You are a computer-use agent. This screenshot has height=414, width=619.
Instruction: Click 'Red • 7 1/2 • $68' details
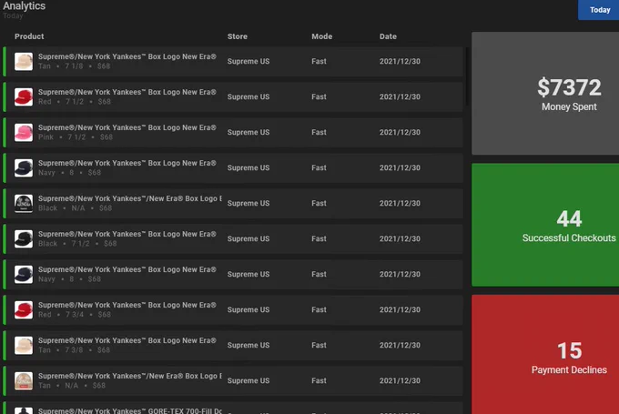click(x=75, y=101)
